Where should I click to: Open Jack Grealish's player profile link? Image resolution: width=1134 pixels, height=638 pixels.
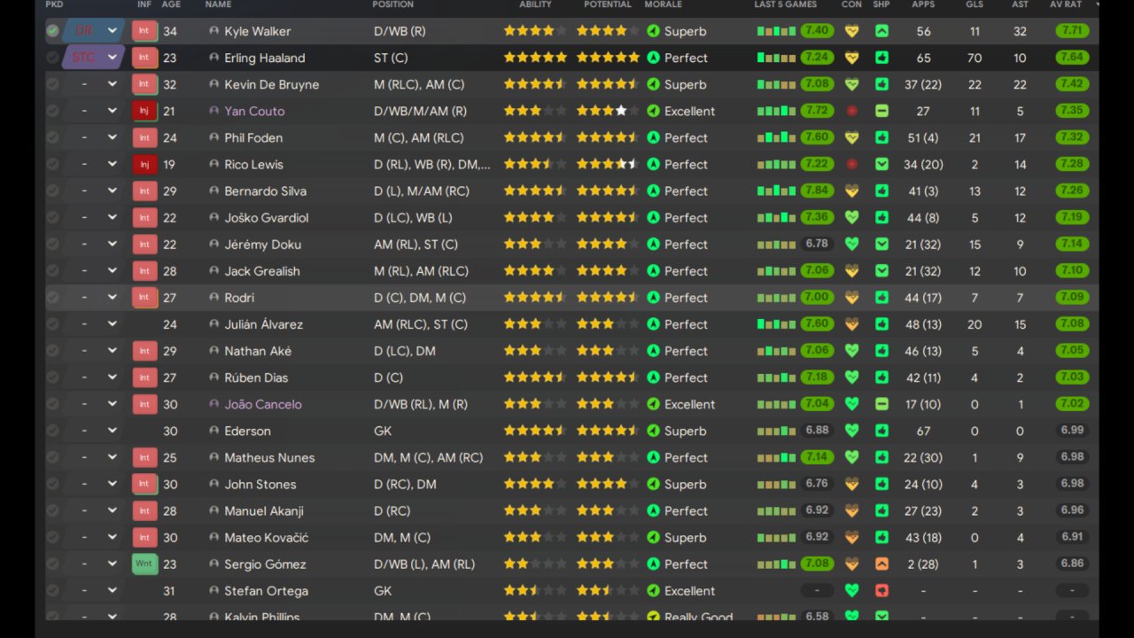click(x=262, y=271)
